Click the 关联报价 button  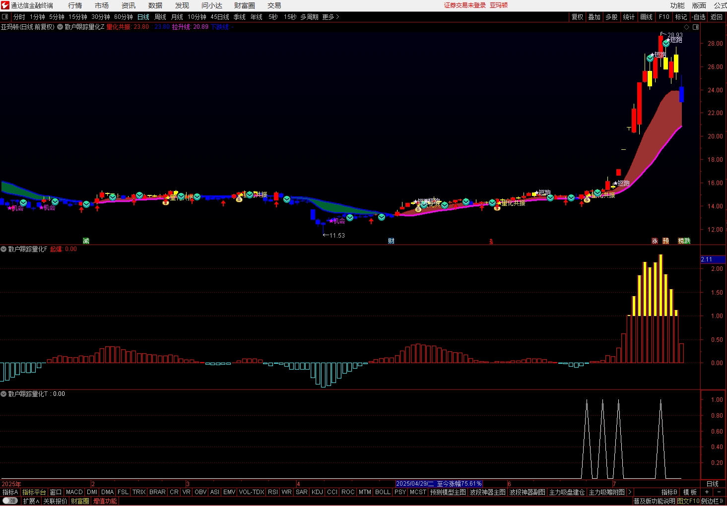pos(55,501)
